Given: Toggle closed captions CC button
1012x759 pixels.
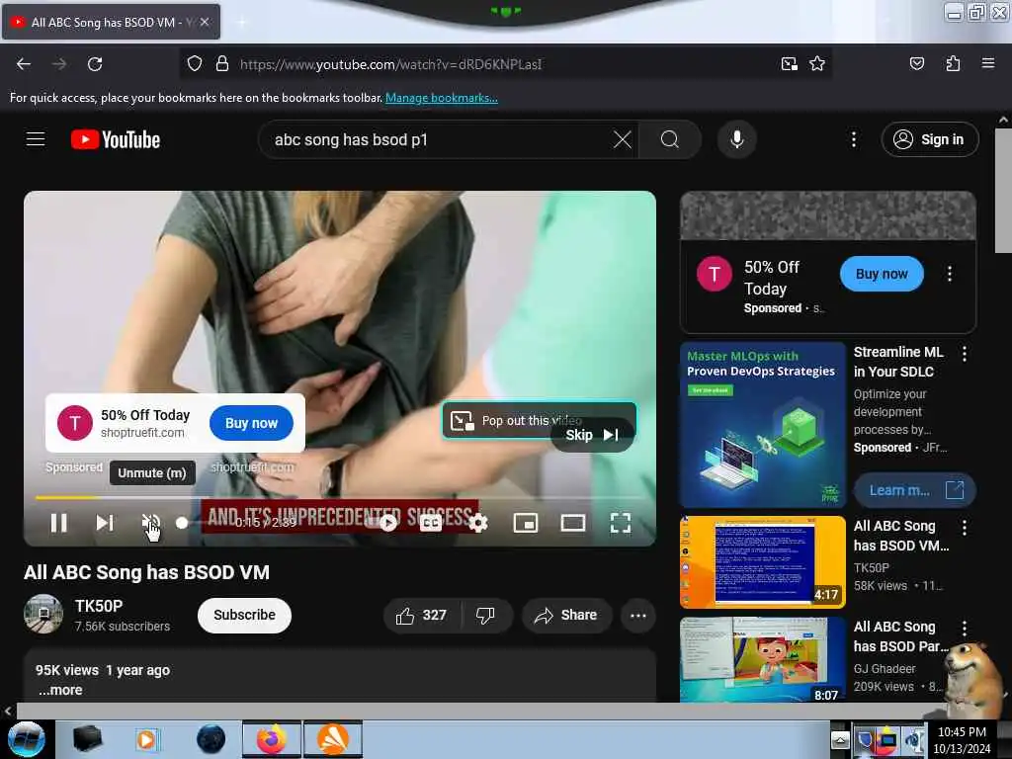Looking at the screenshot, I should tap(431, 523).
